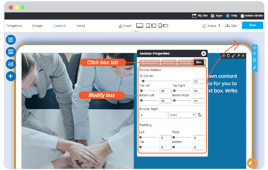Click the duplicate icon in the dark section toolbar
Image resolution: width=268 pixels, height=170 pixels.
(x=228, y=56)
